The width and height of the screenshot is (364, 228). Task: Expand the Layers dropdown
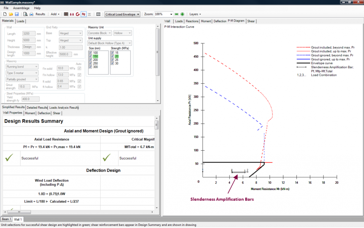pos(195,14)
